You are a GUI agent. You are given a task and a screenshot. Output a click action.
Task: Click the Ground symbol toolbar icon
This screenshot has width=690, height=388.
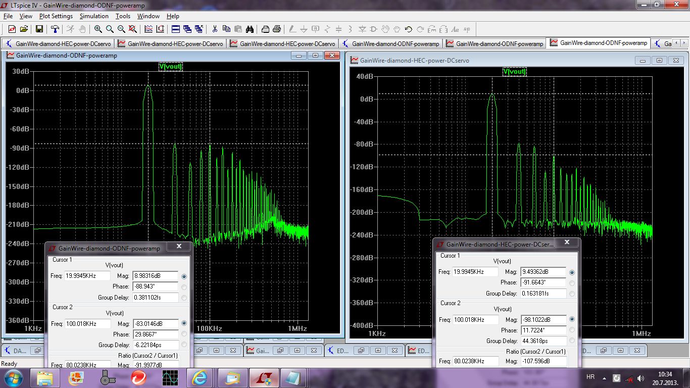click(304, 29)
